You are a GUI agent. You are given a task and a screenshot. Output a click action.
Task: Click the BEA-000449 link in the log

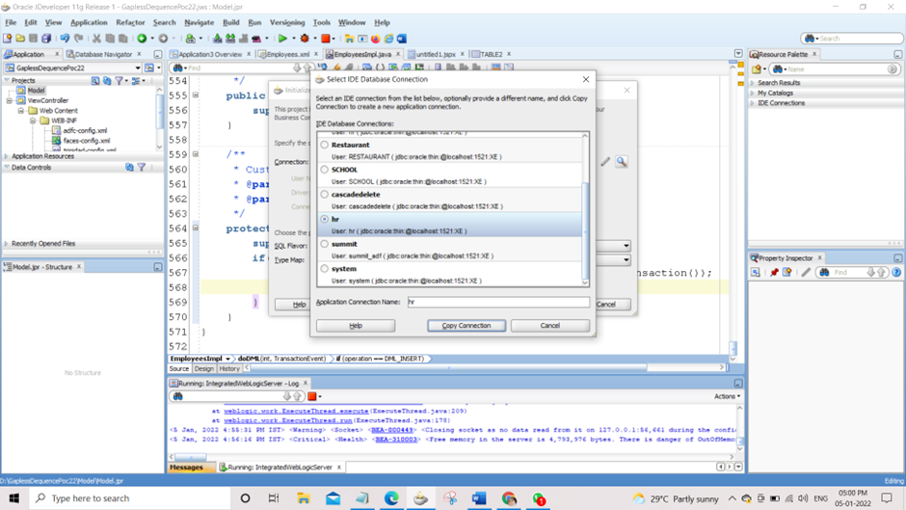tap(391, 430)
